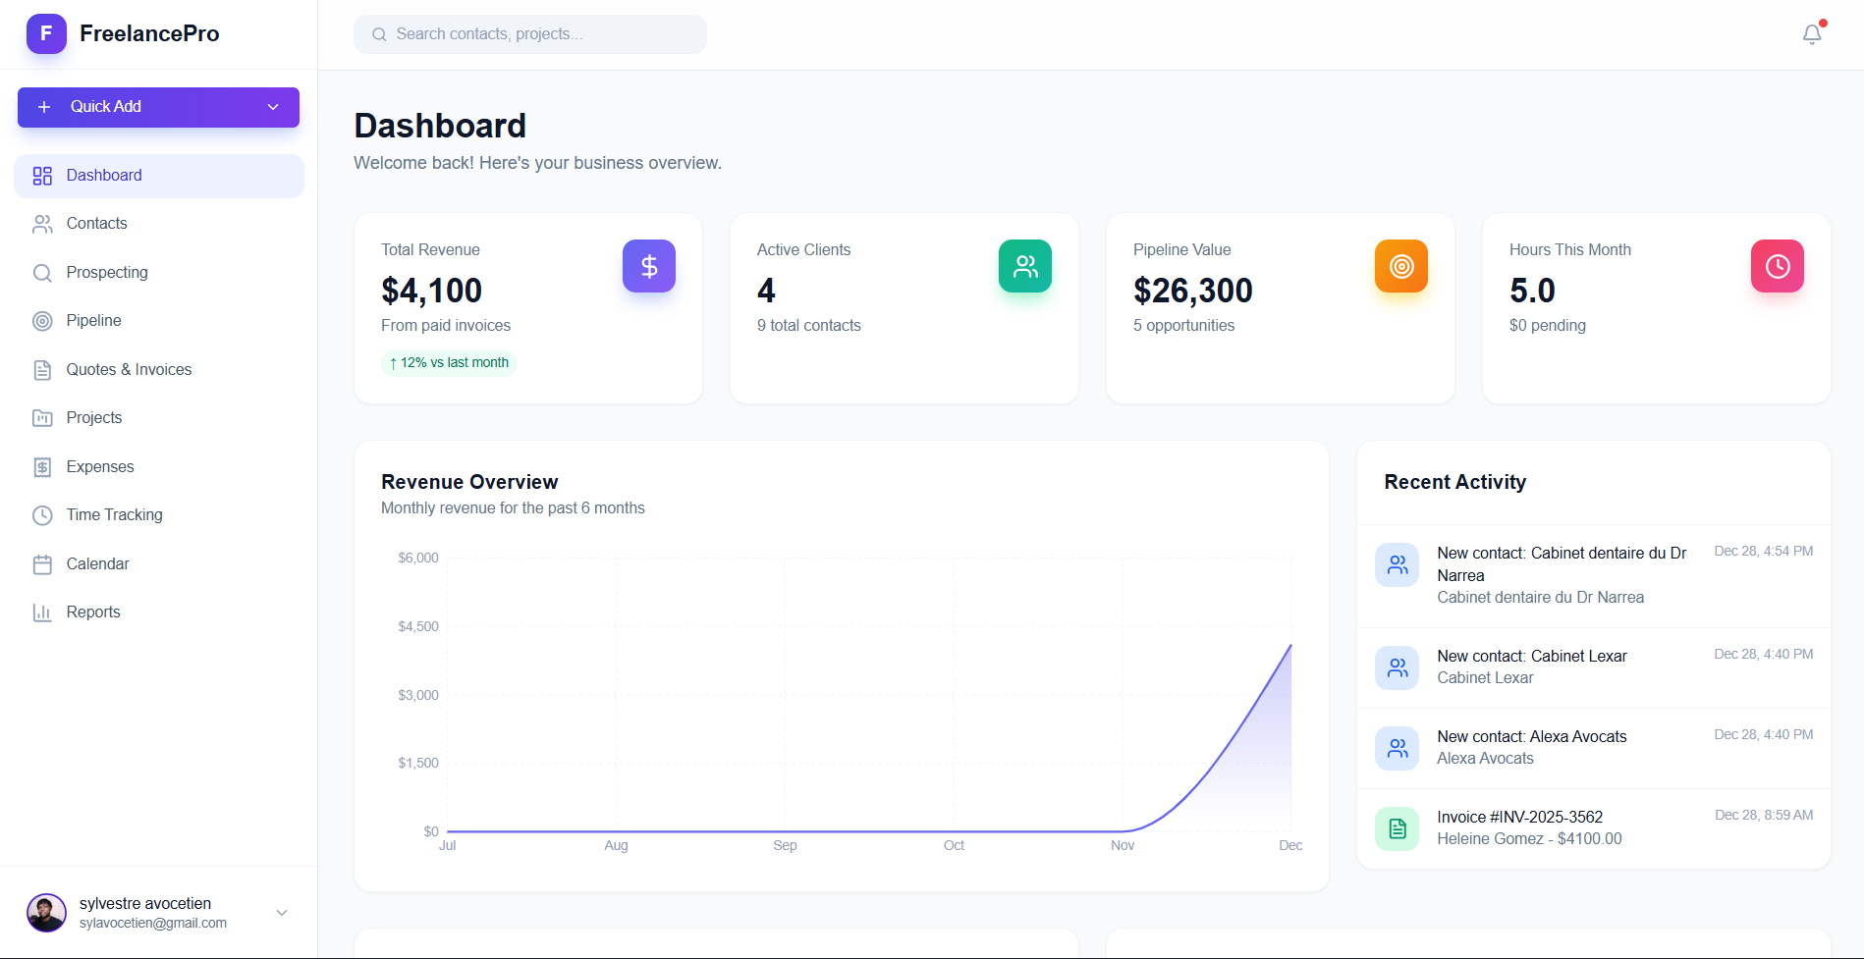Click the 12% vs last month badge
Viewport: 1864px width, 959px height.
pyautogui.click(x=449, y=363)
